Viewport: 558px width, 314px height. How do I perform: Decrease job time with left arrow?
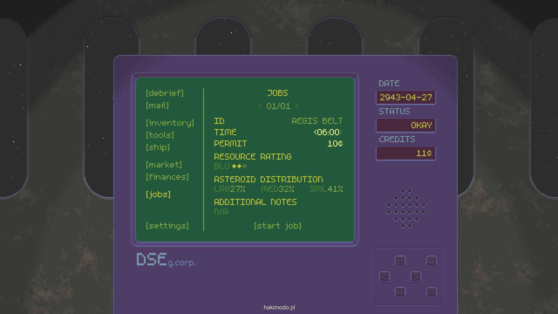pyautogui.click(x=315, y=133)
